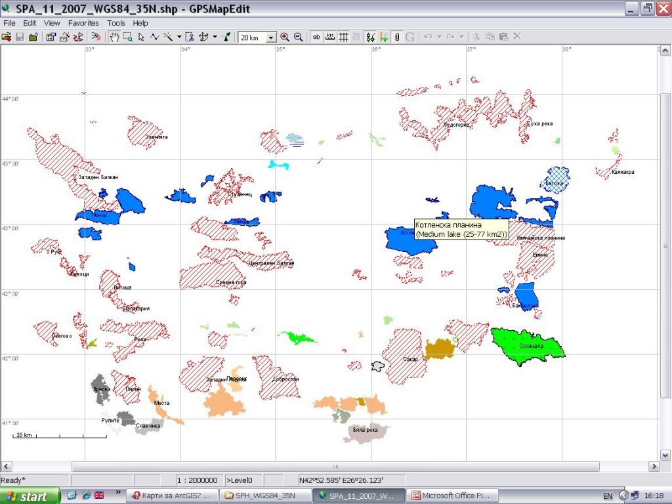
Task: Expand the arrow next to the transform tool
Action: click(x=215, y=37)
